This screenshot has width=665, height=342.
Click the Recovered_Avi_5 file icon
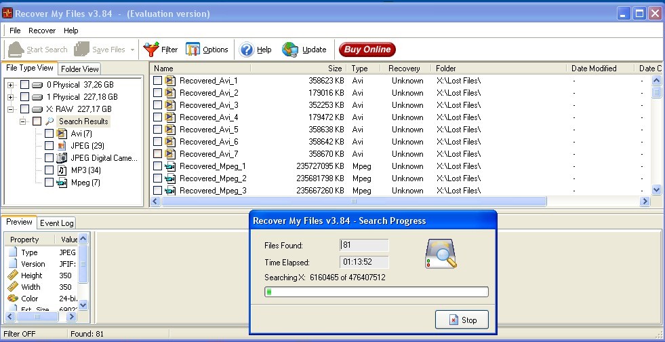171,130
